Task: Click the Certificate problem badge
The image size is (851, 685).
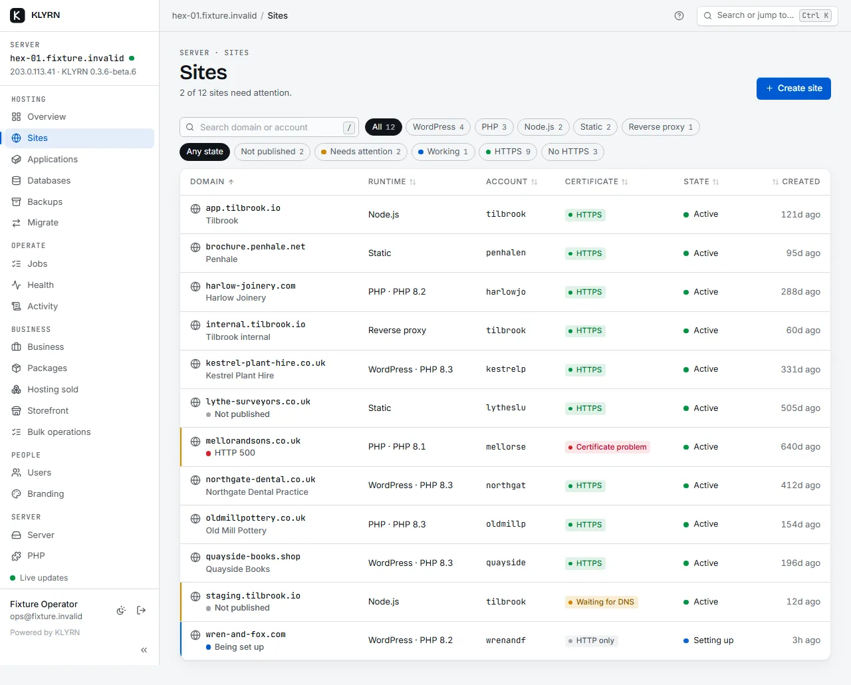Action: [608, 447]
